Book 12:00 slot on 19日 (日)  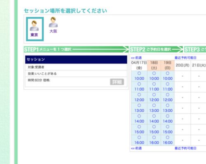[x=168, y=98]
